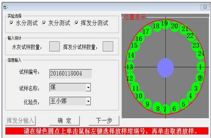
Task: Select crucible position 11 green dot
Action: coord(135,88)
